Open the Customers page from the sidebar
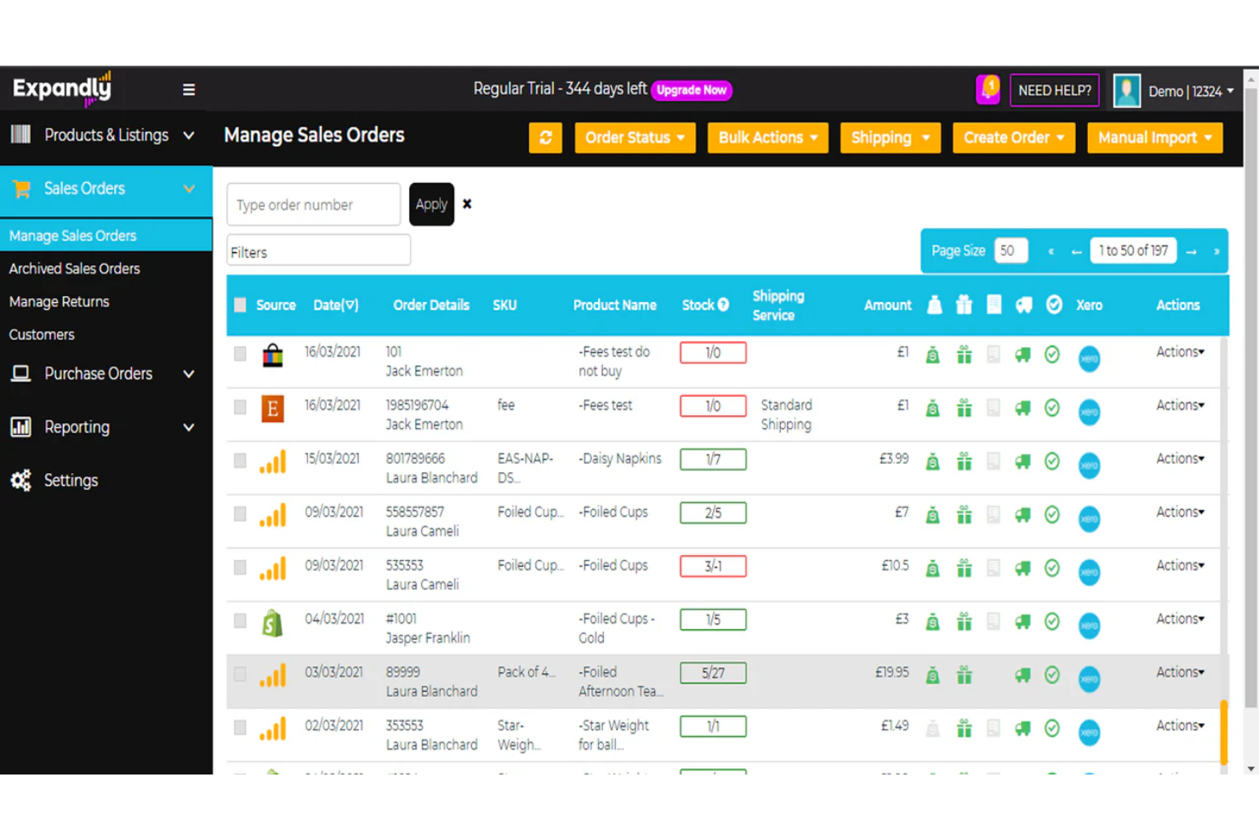The height and width of the screenshot is (840, 1259). click(x=42, y=334)
